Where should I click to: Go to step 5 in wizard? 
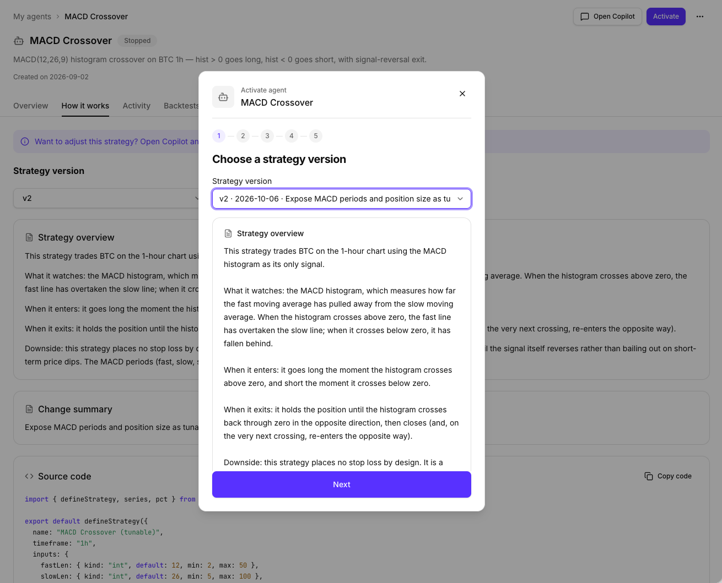(316, 136)
